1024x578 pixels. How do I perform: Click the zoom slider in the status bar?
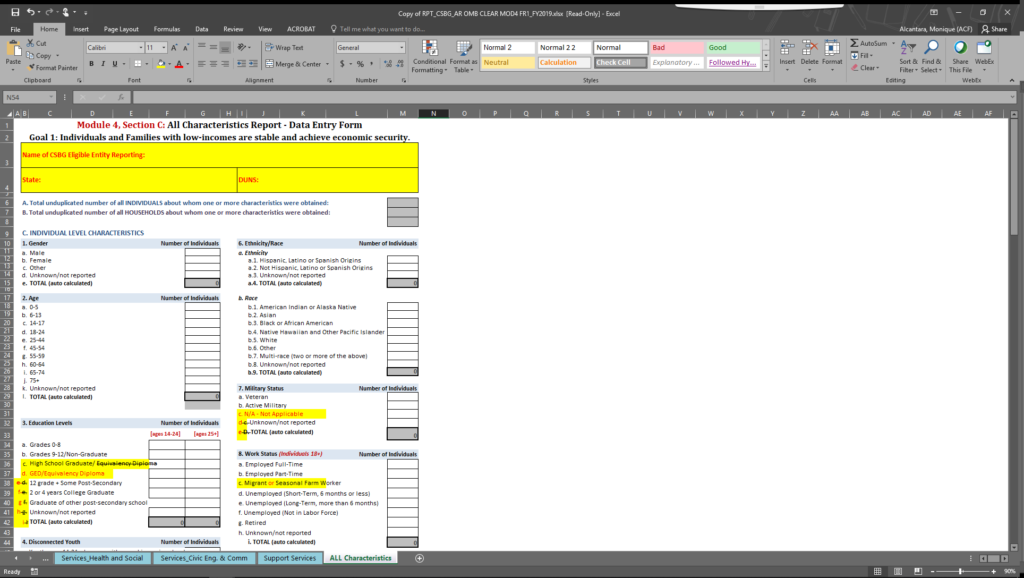click(960, 571)
